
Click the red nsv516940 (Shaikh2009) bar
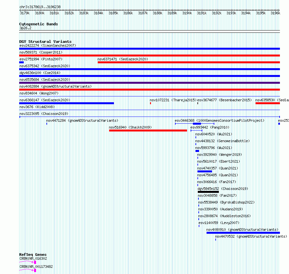148,131
